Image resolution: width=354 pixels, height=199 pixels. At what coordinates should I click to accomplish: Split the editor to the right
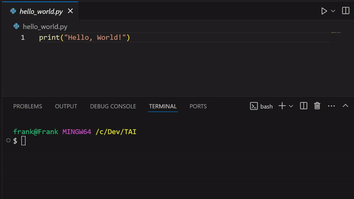346,11
